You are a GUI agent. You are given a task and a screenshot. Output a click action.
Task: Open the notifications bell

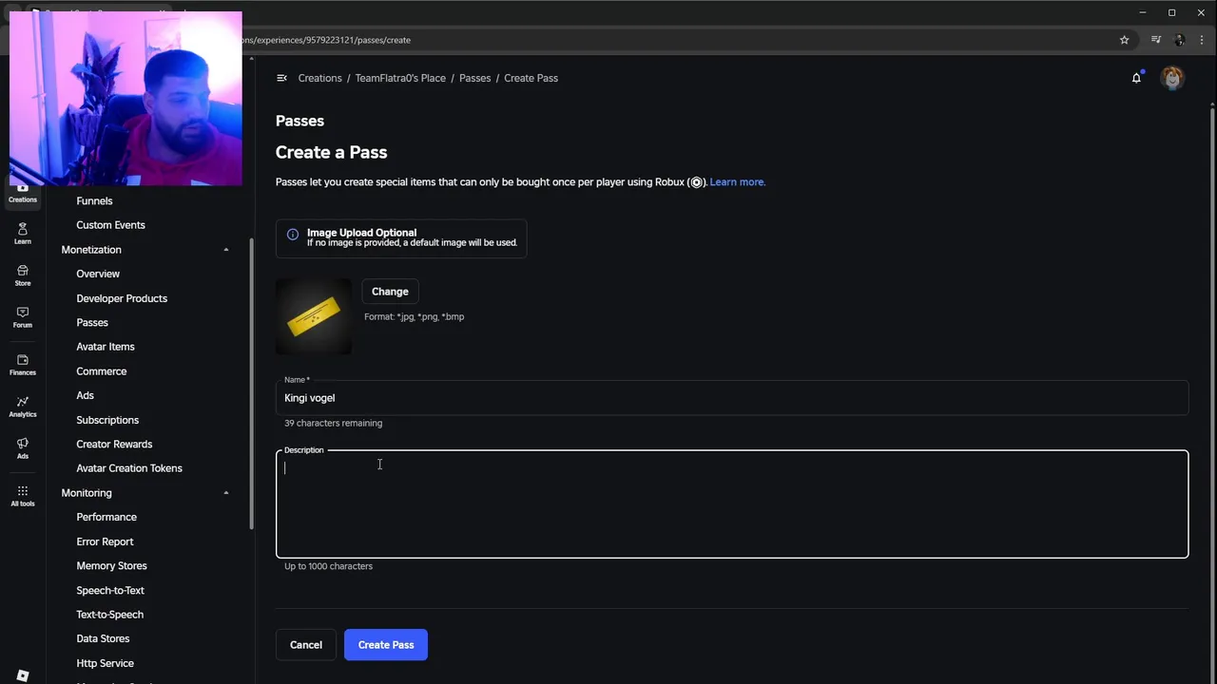pos(1136,78)
